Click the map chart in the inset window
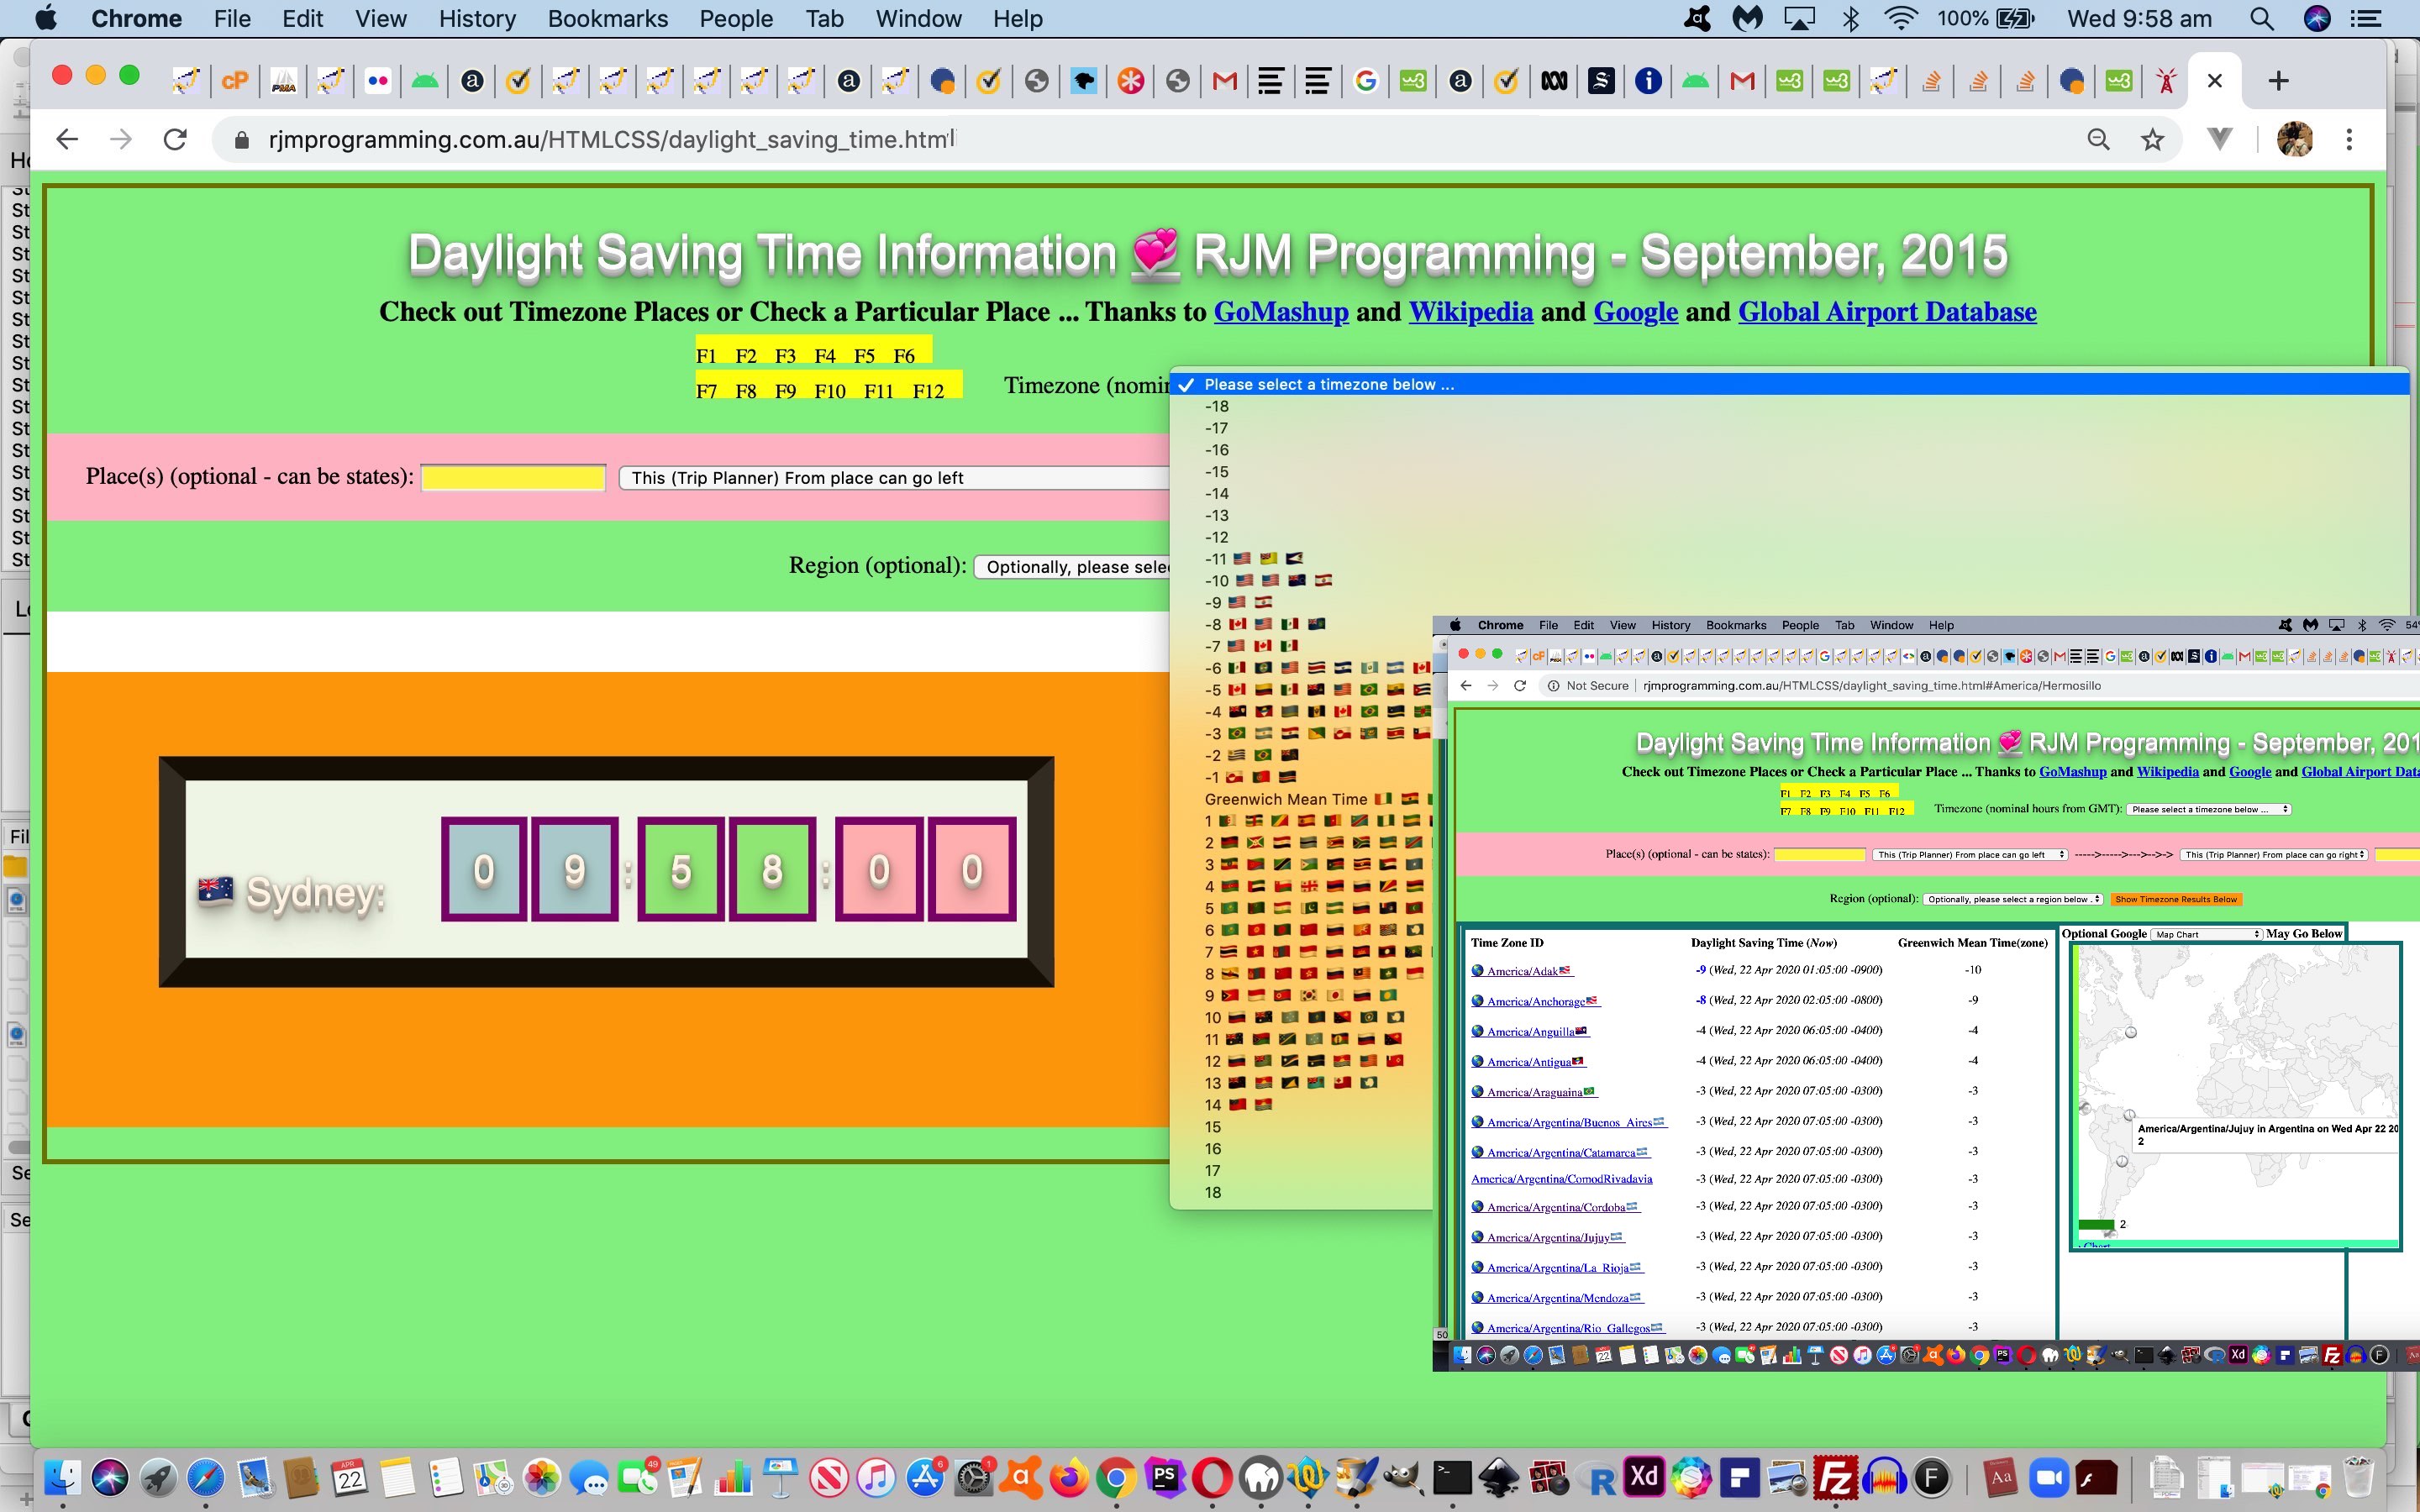This screenshot has width=2420, height=1512. tap(2235, 1095)
